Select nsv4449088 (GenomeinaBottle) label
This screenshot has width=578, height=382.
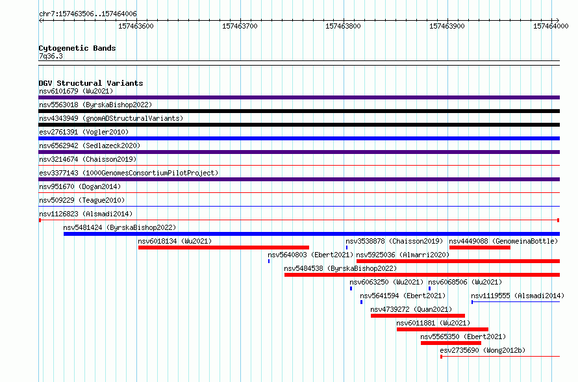503,241
